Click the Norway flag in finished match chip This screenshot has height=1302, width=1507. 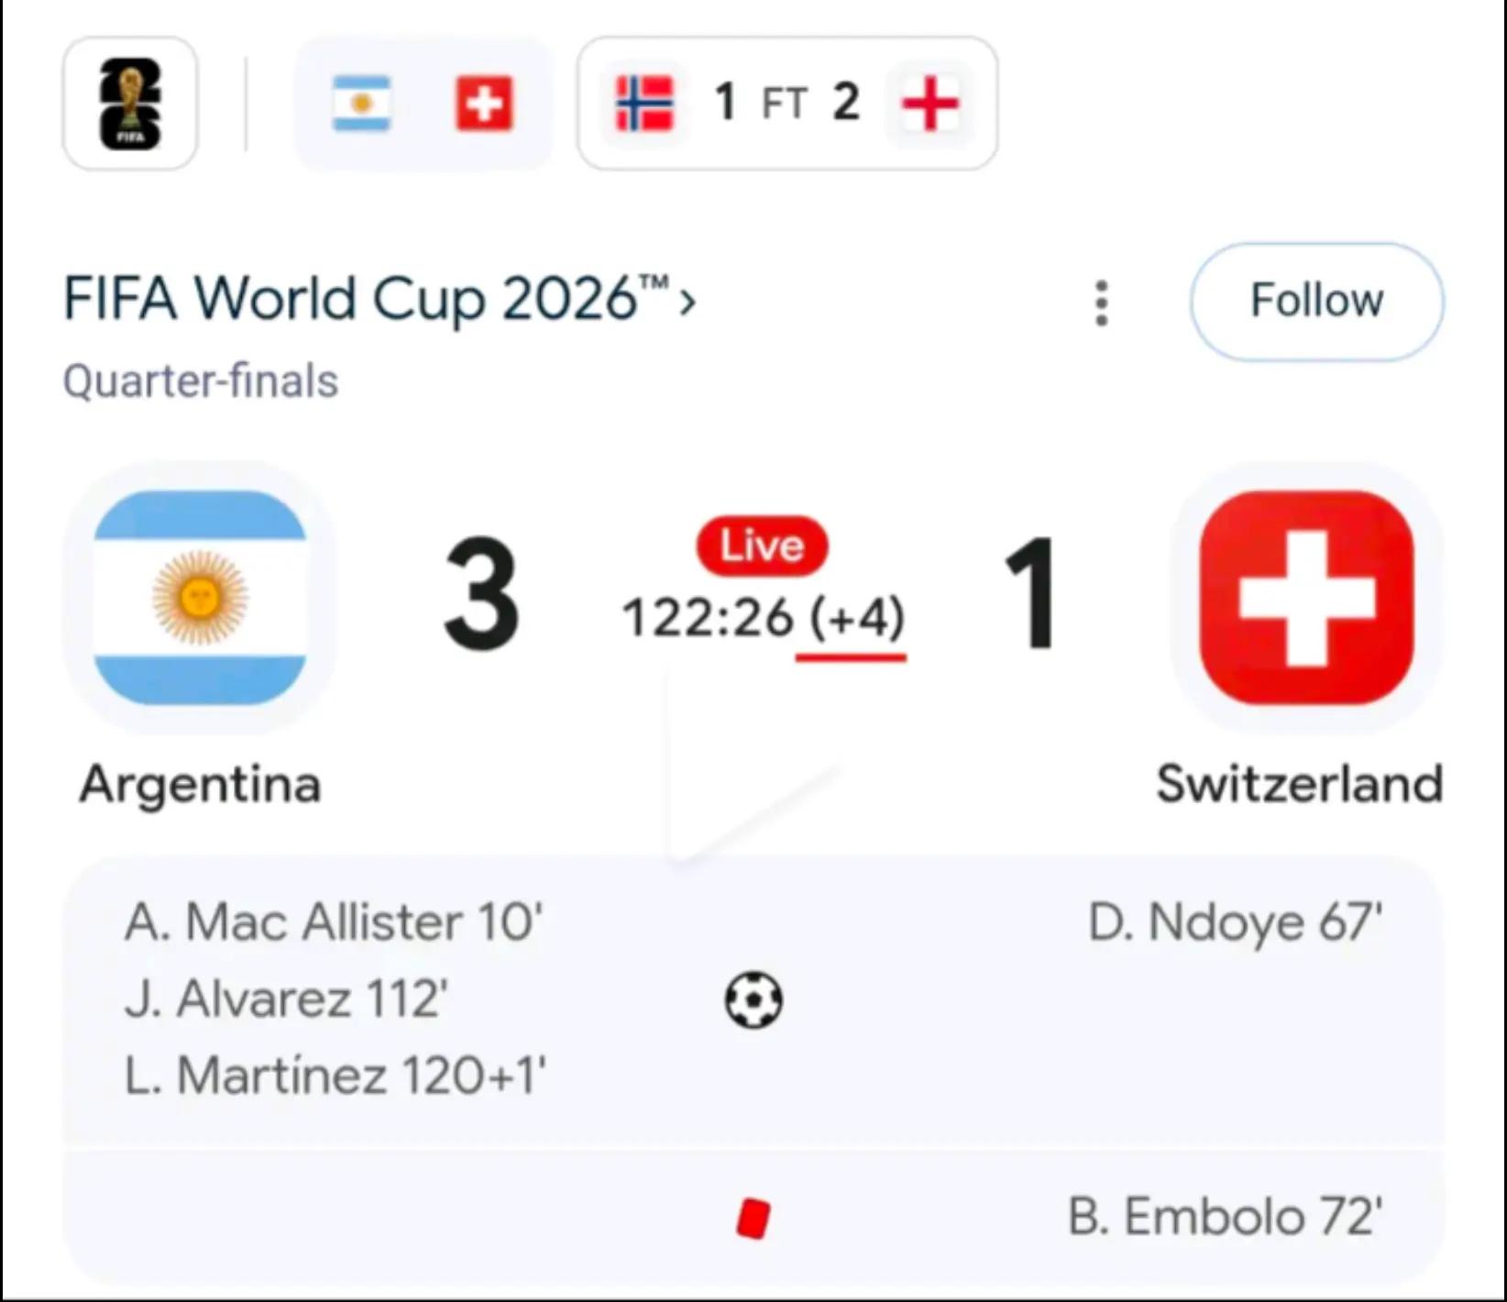pyautogui.click(x=645, y=103)
